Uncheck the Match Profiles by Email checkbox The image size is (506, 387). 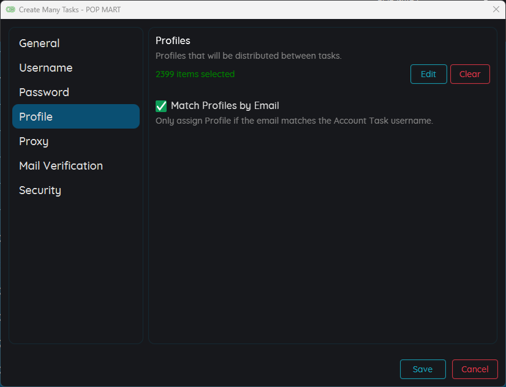click(x=161, y=106)
